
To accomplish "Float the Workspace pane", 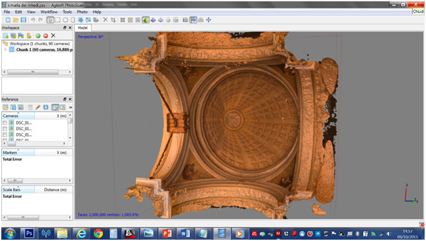I will [65, 28].
